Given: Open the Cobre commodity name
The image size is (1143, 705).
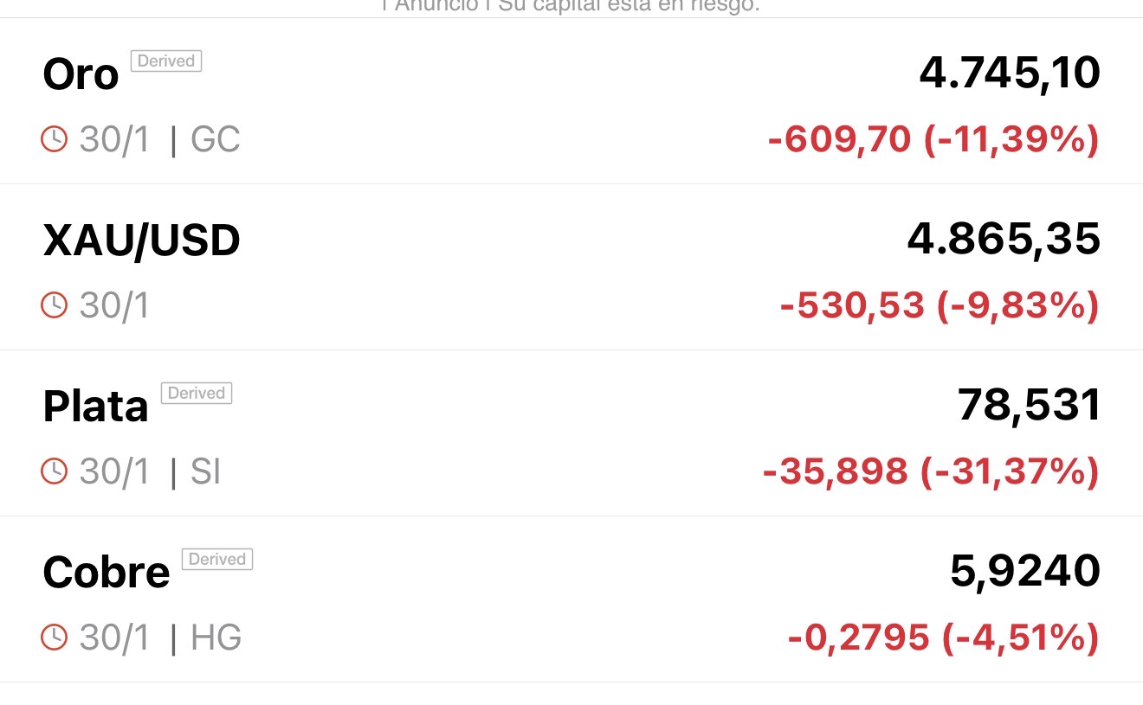Looking at the screenshot, I should pos(107,573).
